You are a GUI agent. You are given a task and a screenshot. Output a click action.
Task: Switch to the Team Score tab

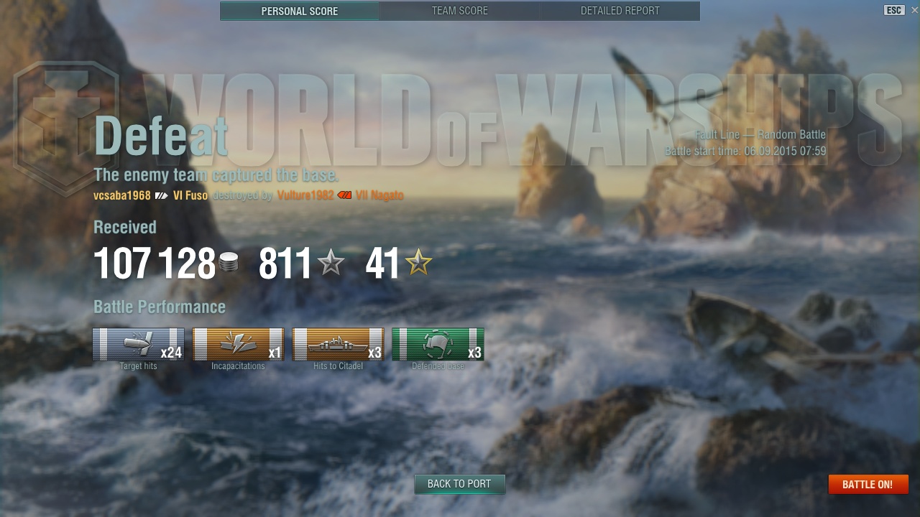coord(460,11)
